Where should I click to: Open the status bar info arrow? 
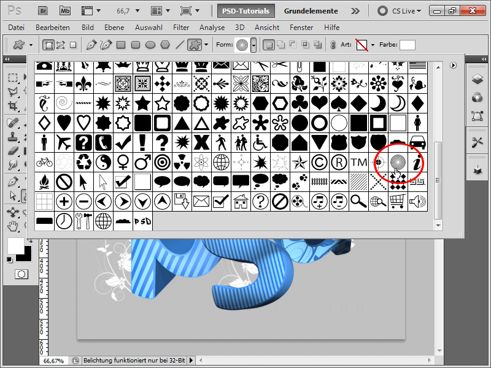pos(191,361)
